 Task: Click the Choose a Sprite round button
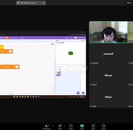coord(78,93)
